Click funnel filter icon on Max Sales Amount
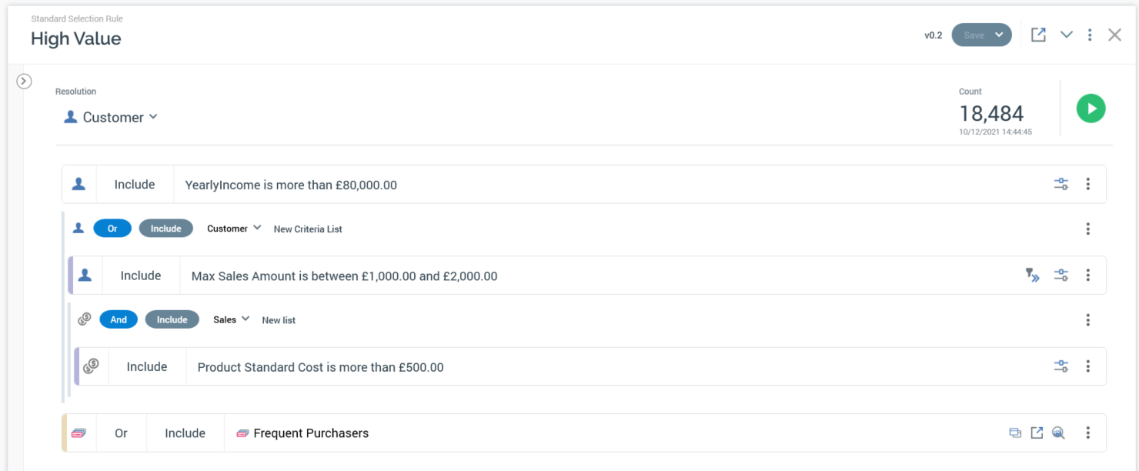The height and width of the screenshot is (471, 1139). point(1032,275)
